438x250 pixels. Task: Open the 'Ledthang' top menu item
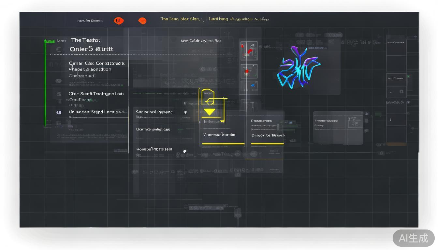(x=218, y=19)
